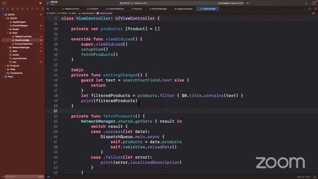Click 'searchTextField' on line 45

pyautogui.click(x=141, y=80)
